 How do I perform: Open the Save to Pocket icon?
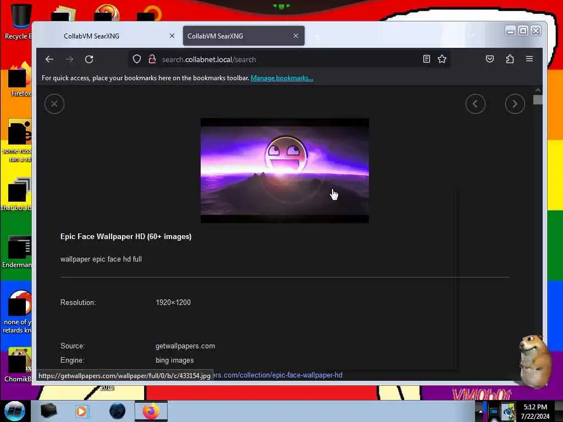click(x=490, y=59)
